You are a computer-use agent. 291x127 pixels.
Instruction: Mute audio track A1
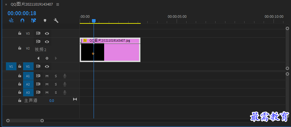click(x=47, y=76)
